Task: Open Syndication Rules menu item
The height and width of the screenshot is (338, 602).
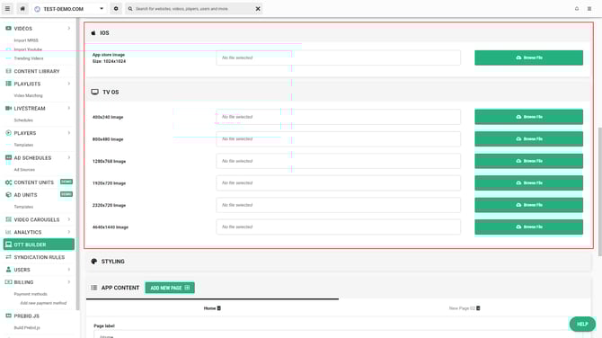Action: click(40, 257)
